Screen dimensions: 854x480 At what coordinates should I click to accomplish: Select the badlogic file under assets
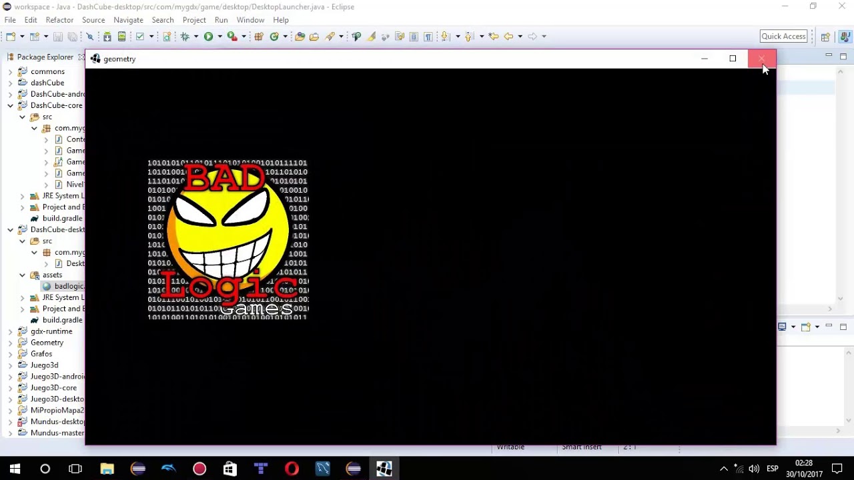coord(69,286)
